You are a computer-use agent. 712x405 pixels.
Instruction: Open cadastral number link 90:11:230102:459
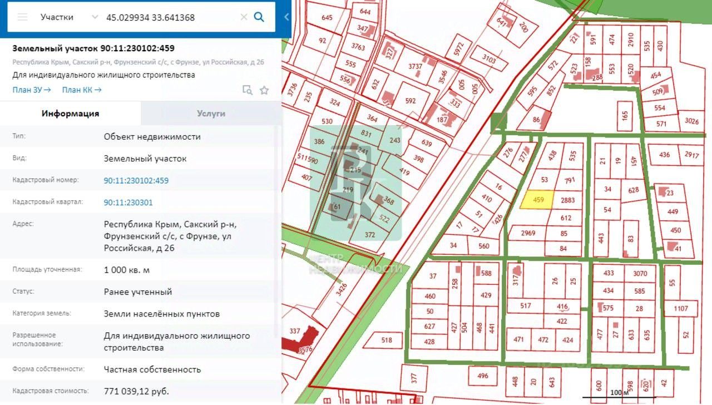pos(136,181)
